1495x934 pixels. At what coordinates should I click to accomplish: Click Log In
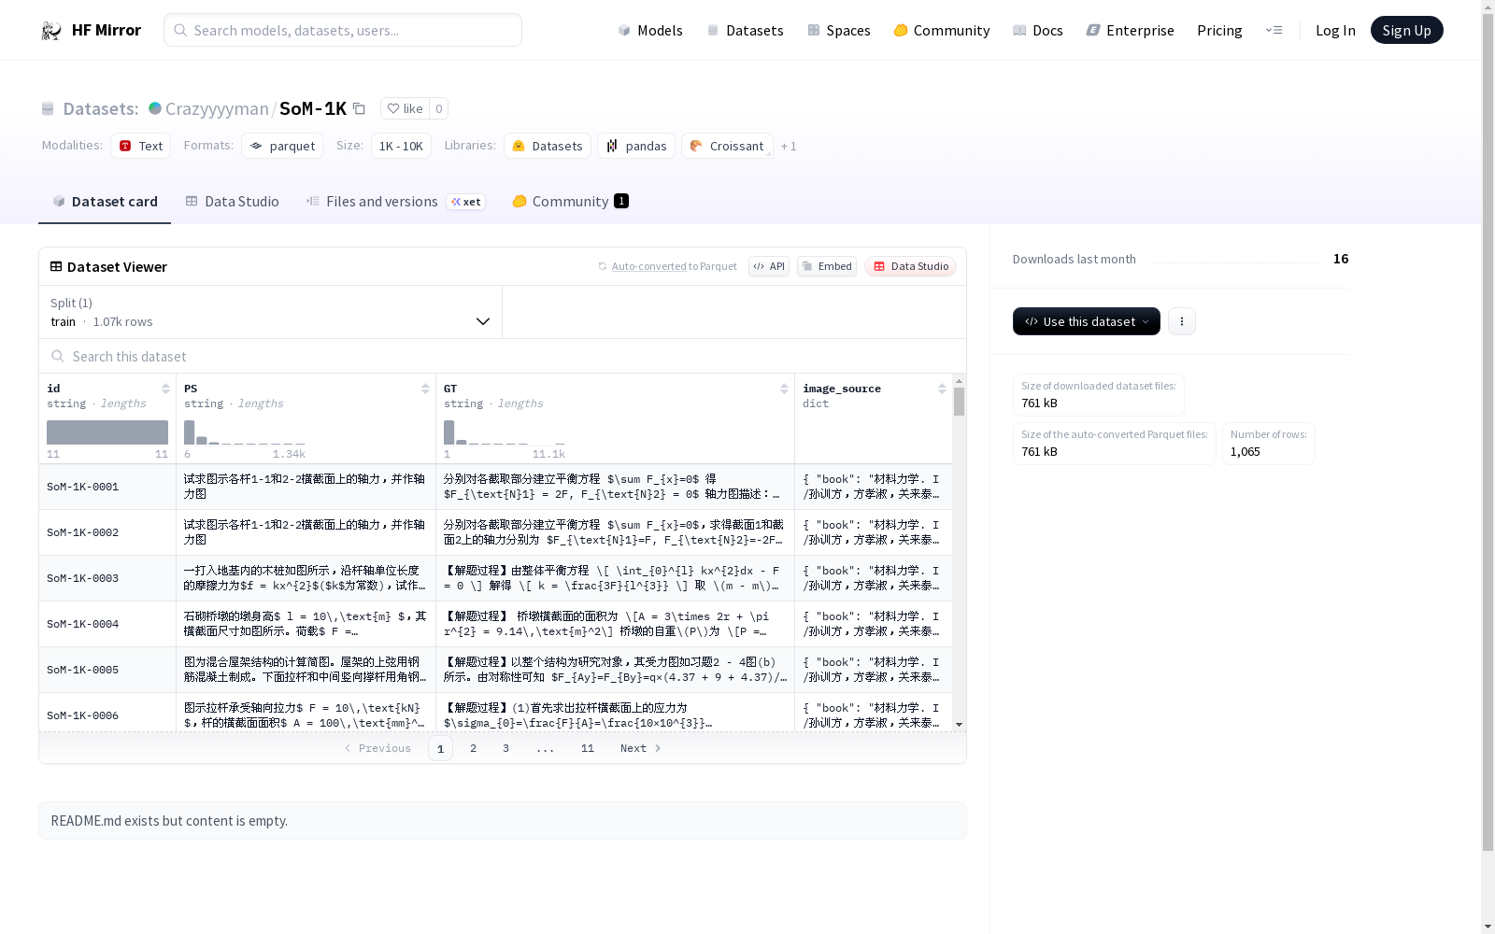1335,30
